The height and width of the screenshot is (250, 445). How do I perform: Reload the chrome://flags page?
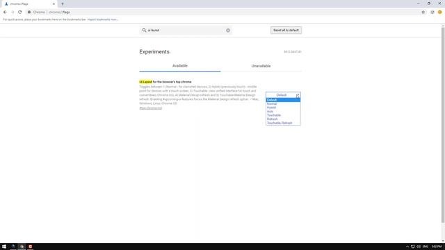[20, 12]
